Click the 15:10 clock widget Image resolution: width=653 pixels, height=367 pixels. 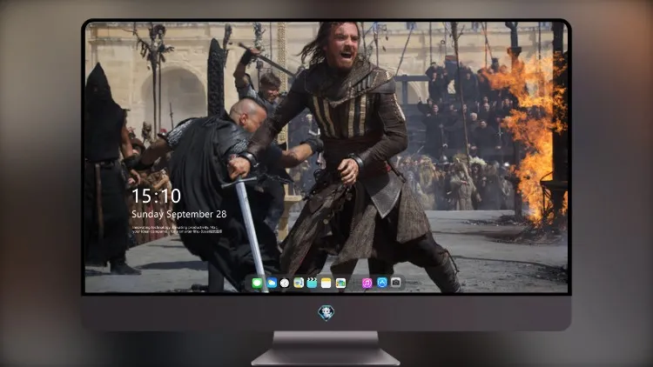(157, 196)
